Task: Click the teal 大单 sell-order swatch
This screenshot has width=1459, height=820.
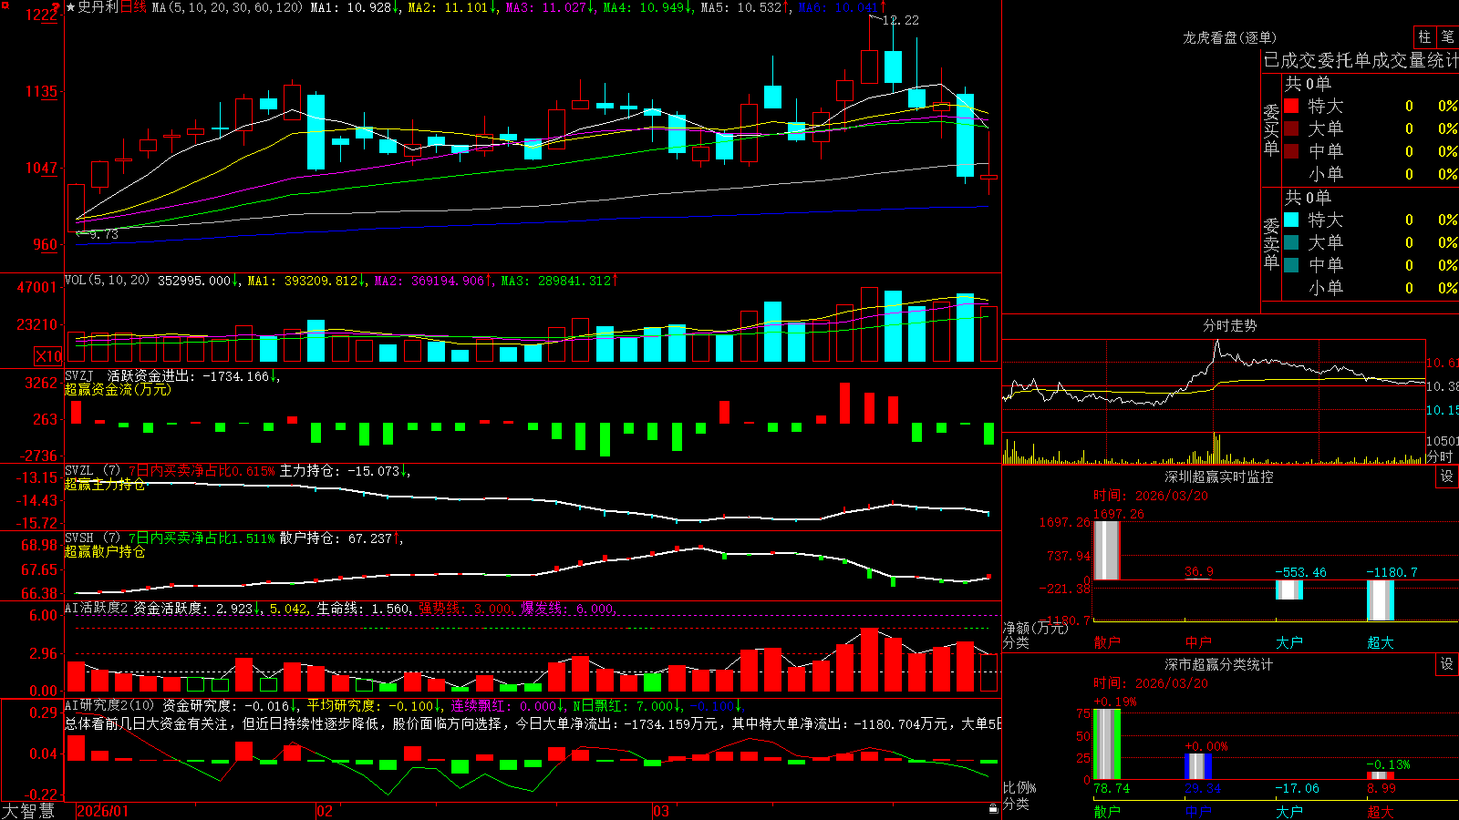Action: point(1291,242)
